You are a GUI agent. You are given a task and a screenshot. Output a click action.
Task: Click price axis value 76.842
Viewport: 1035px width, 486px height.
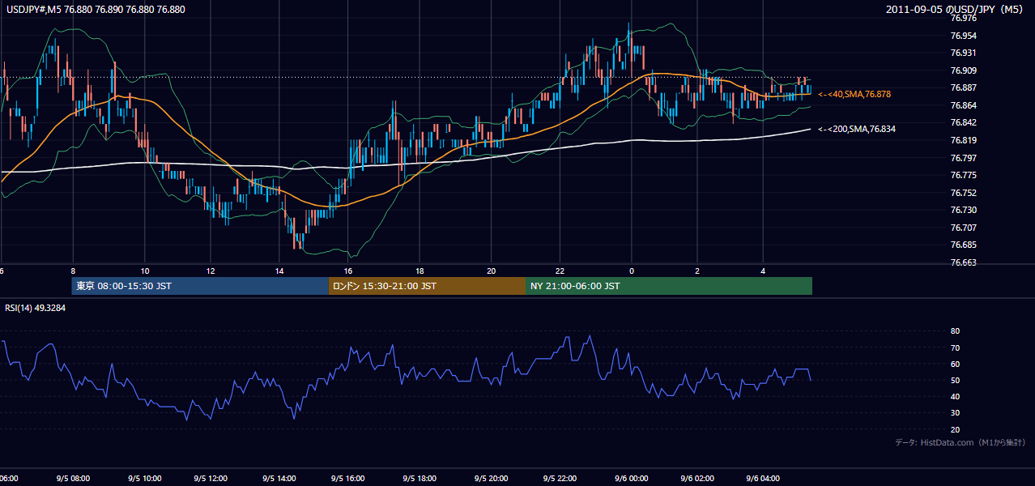point(963,122)
